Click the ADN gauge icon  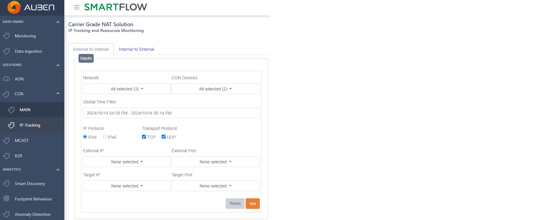7,79
